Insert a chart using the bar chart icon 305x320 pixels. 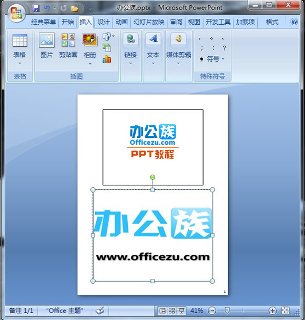click(107, 59)
